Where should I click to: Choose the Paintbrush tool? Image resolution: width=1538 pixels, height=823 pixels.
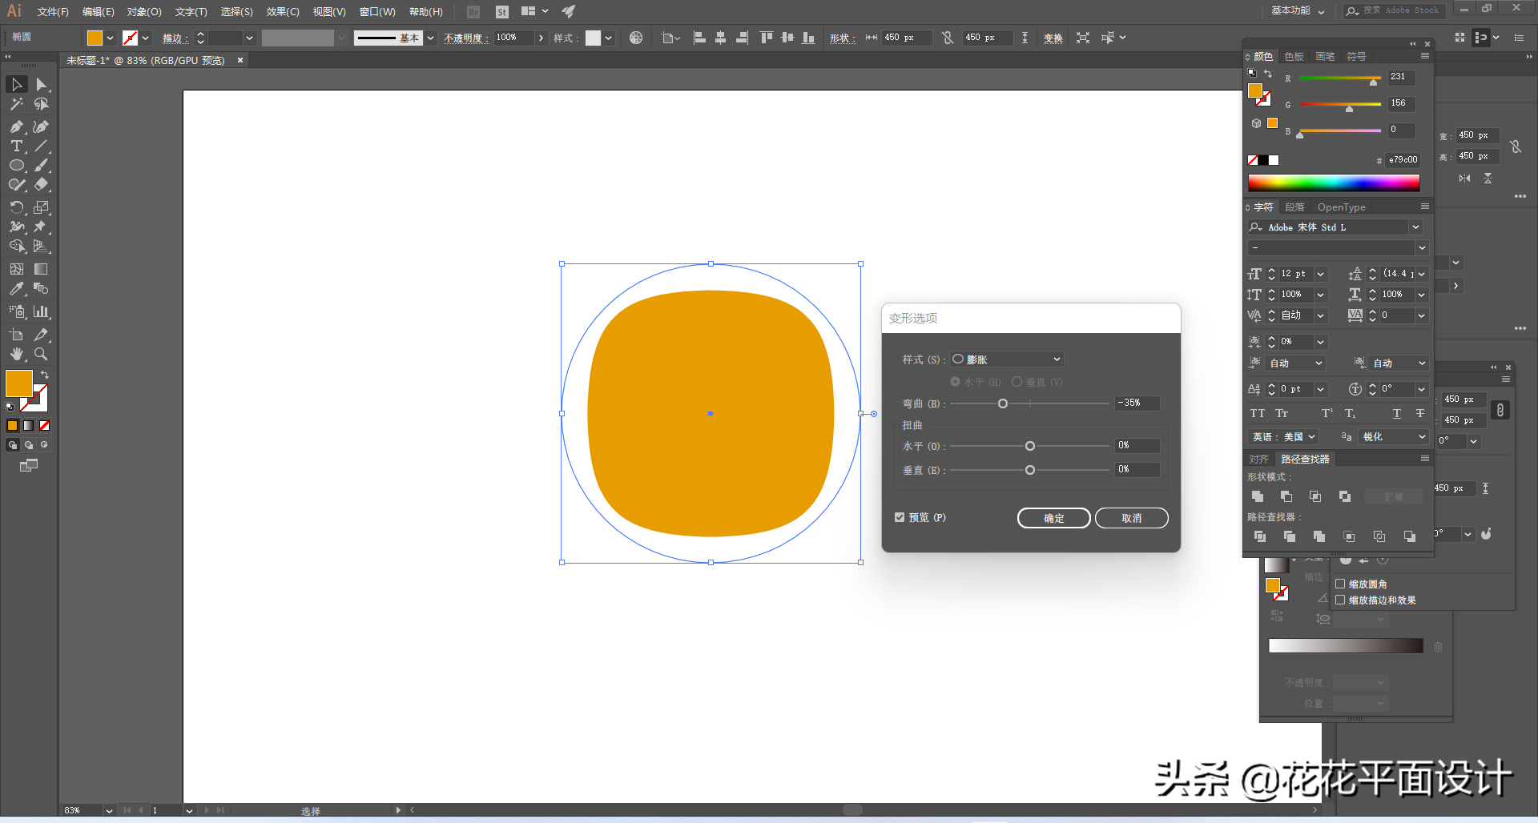(42, 166)
